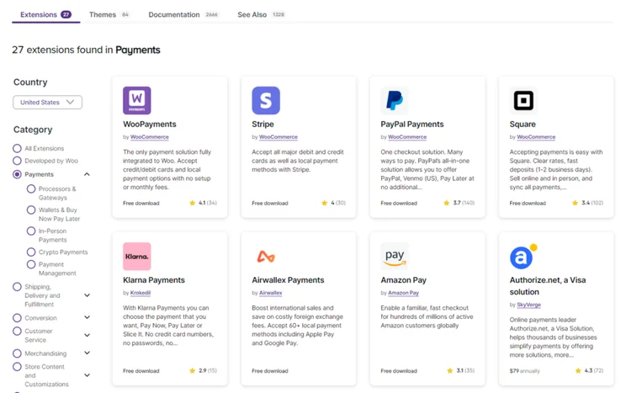Screen dimensions: 626x393
Task: Open the WooCommerce author link under Square
Action: click(x=536, y=137)
